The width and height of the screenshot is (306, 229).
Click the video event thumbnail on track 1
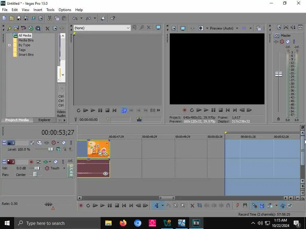(99, 148)
